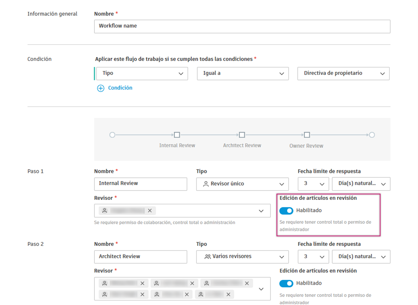Turn off article editing toggle in Paso 2
This screenshot has width=418, height=305.
coord(286,283)
